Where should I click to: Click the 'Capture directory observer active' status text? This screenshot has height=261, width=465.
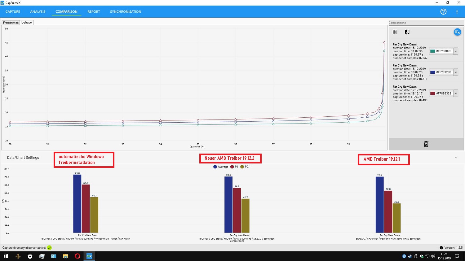(x=24, y=248)
